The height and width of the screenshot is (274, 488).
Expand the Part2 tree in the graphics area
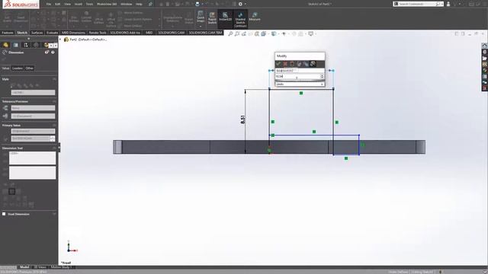(x=60, y=40)
